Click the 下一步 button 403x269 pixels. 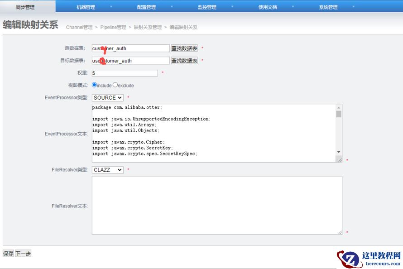coord(23,254)
